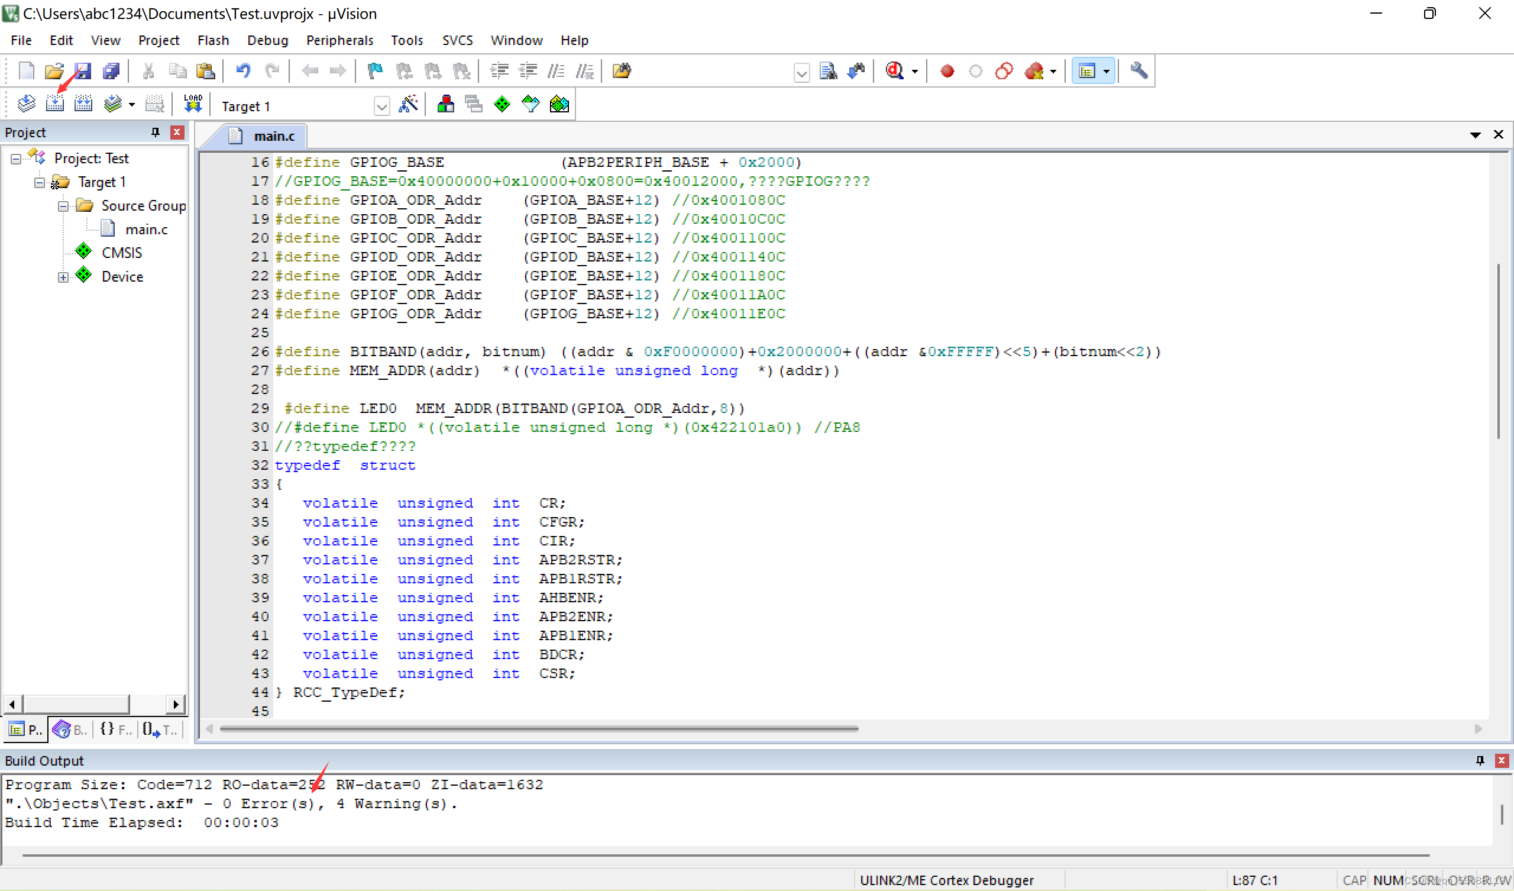Open Options for Target magic wand
The width and height of the screenshot is (1514, 891).
[408, 105]
